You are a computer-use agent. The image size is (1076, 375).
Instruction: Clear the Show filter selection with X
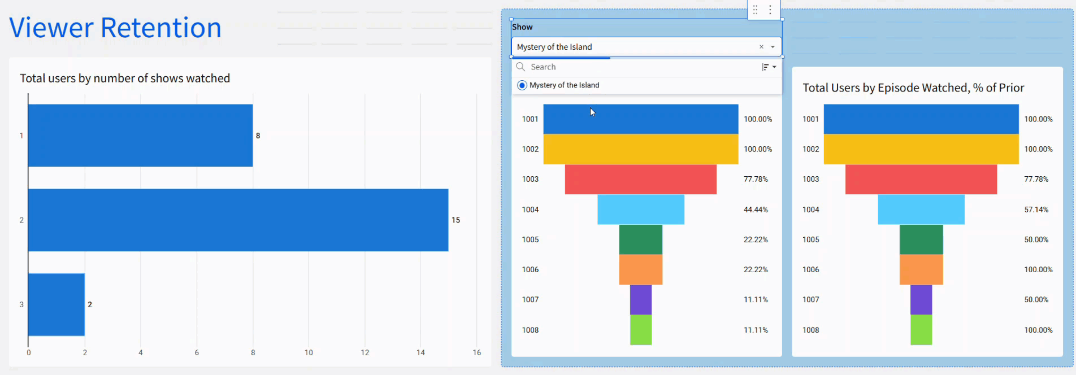click(761, 47)
